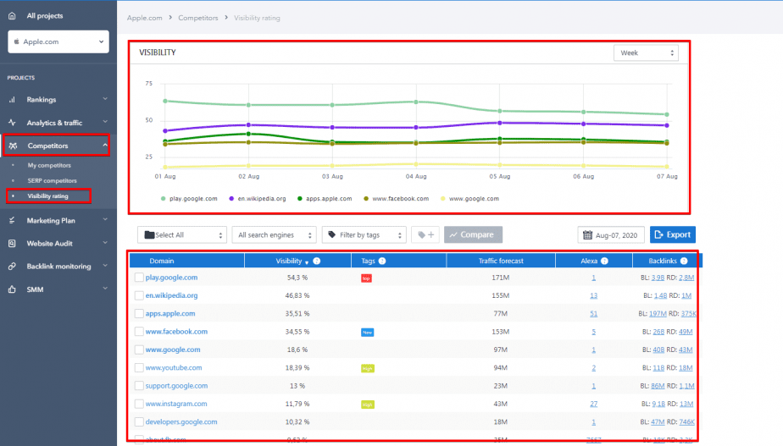Open the Filter by tags dropdown
Viewport: 783px width, 446px height.
click(364, 234)
